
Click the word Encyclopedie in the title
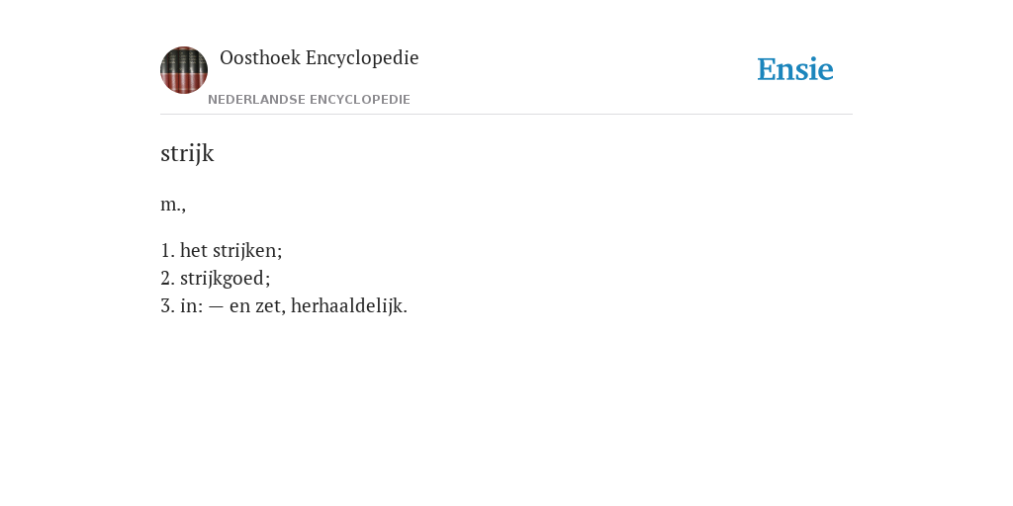(x=362, y=58)
